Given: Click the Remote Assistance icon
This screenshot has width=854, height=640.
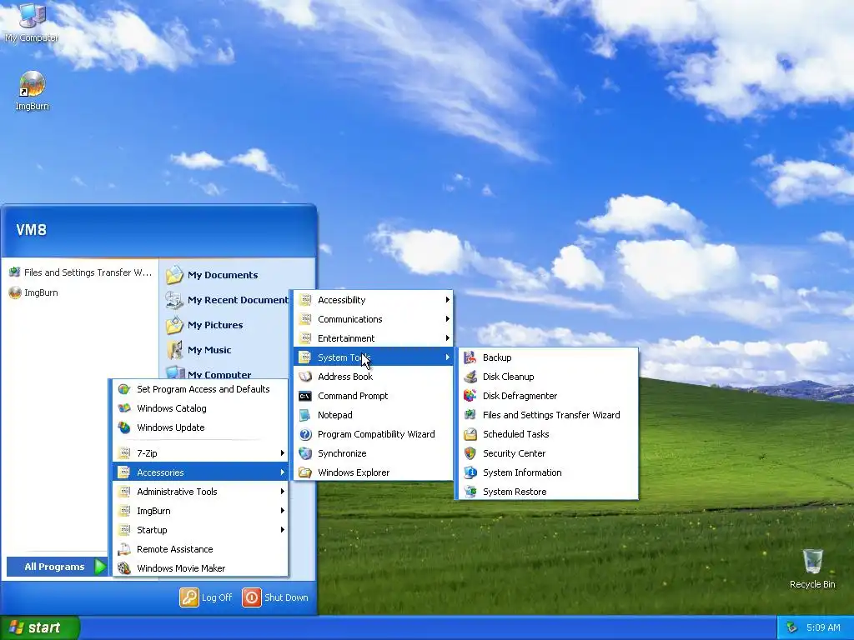Looking at the screenshot, I should click(124, 549).
